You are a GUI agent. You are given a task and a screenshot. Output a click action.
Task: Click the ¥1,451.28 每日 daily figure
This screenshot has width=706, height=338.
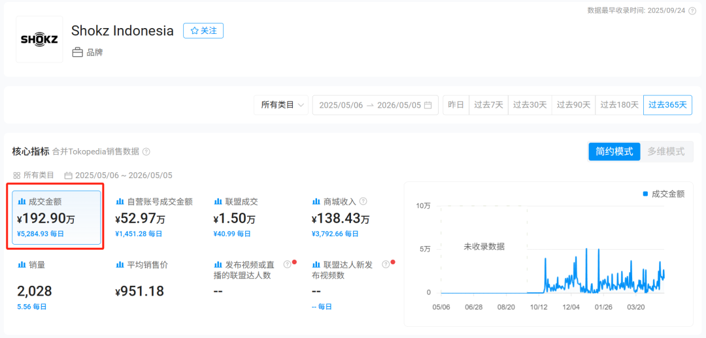(139, 234)
